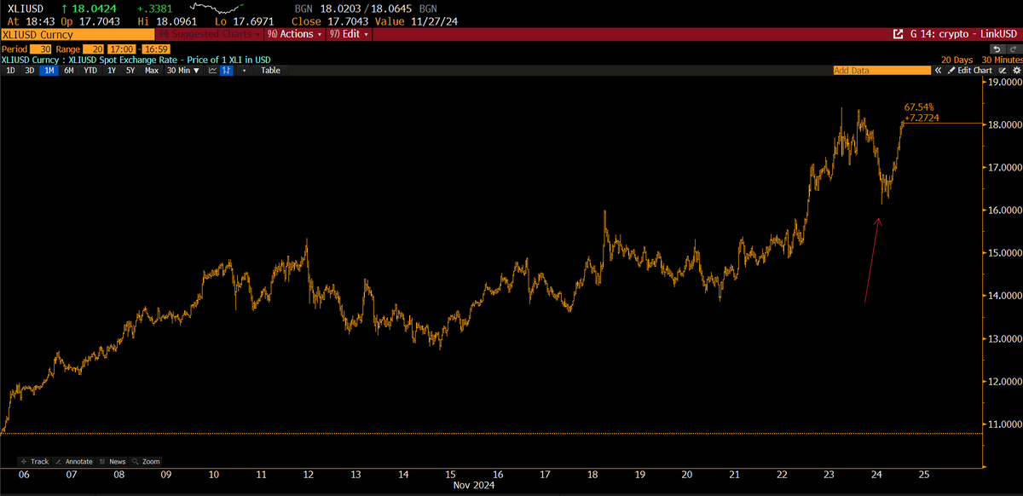Expand the chart type dropdown arrow
This screenshot has width=1023, height=496.
tap(244, 70)
